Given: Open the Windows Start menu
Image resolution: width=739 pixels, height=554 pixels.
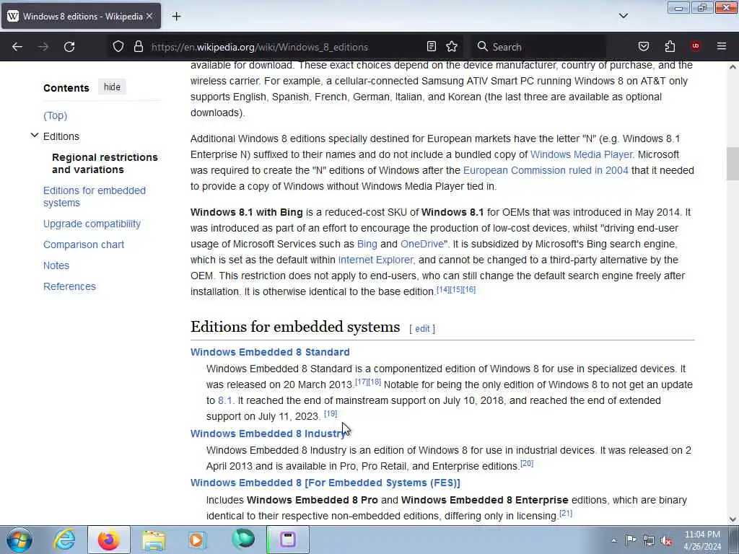Looking at the screenshot, I should click(x=19, y=540).
